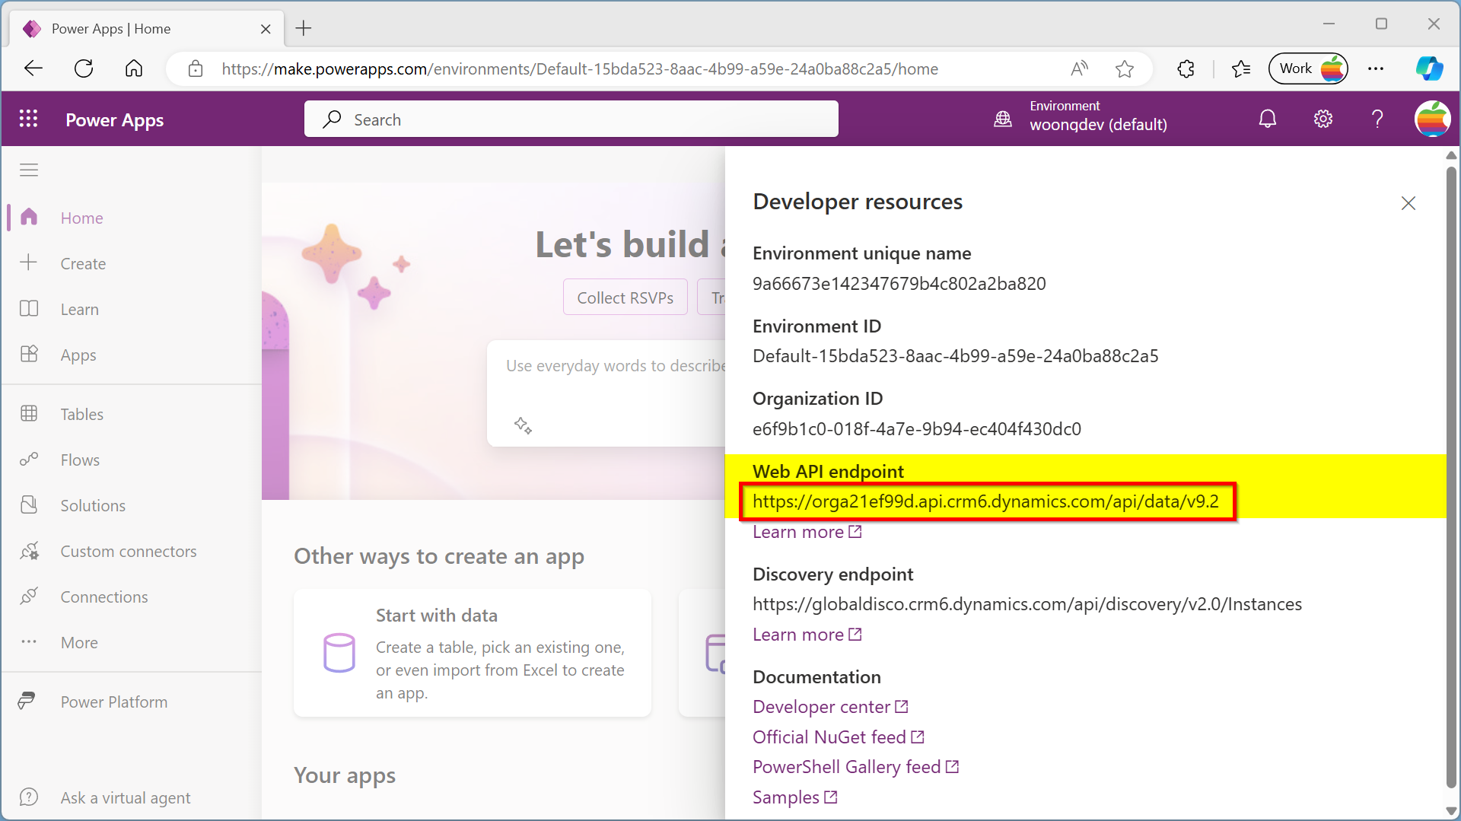Click the Environment ID value Default-15bda523
Viewport: 1461px width, 821px height.
955,356
